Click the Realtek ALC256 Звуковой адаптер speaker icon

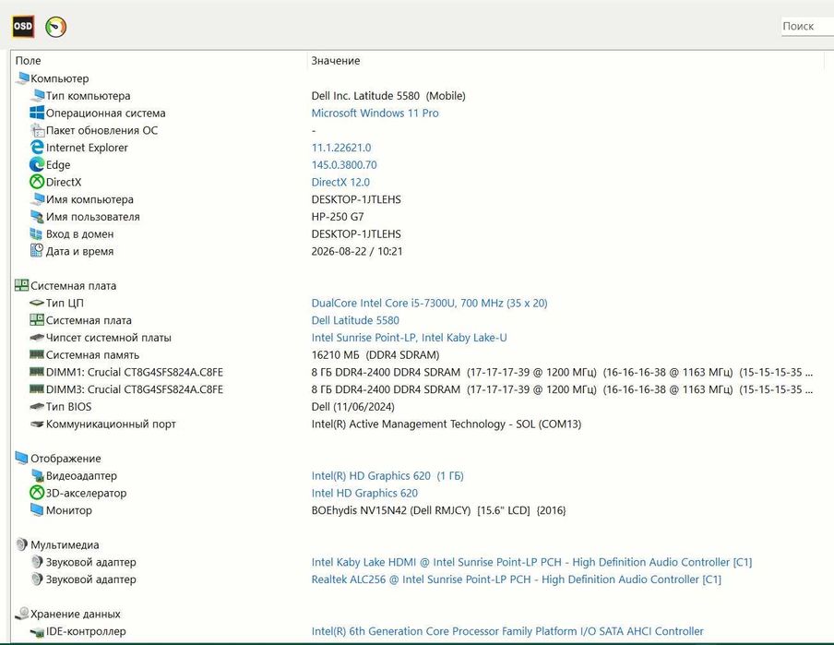pyautogui.click(x=37, y=579)
